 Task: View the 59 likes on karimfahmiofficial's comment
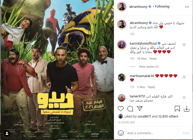point(142,59)
